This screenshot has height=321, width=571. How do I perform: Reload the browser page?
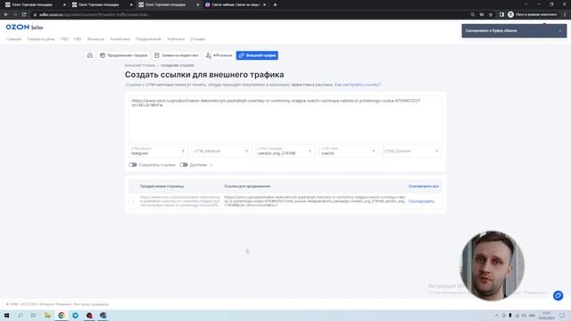24,14
